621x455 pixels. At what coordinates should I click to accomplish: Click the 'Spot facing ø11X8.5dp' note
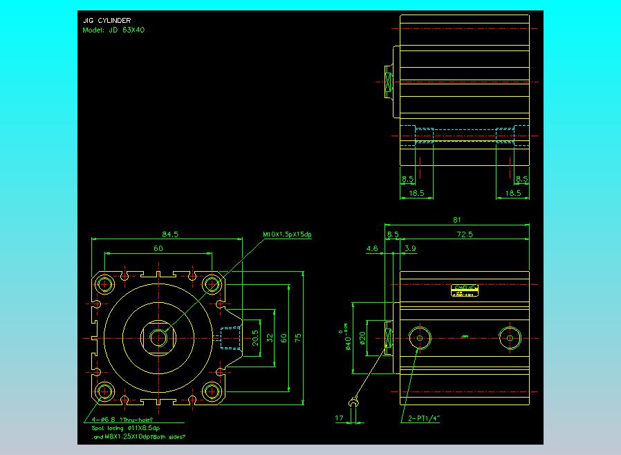pos(126,428)
